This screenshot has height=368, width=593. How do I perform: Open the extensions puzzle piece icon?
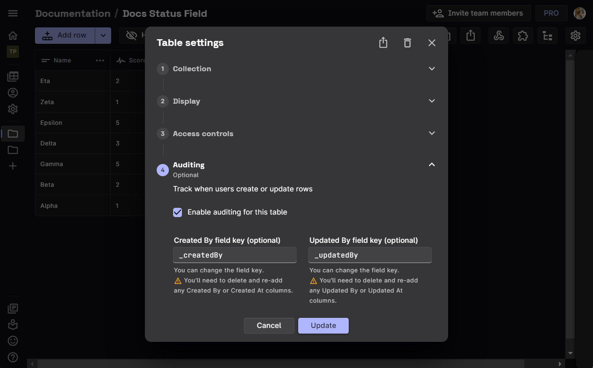tap(523, 36)
